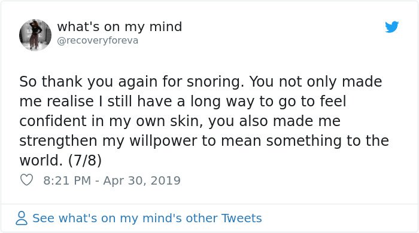Select "See what's on my mind's other Tweets"
Image resolution: width=419 pixels, height=233 pixels.
coord(147,218)
